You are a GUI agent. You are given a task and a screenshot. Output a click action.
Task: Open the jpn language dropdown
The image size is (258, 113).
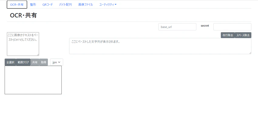(x=56, y=62)
